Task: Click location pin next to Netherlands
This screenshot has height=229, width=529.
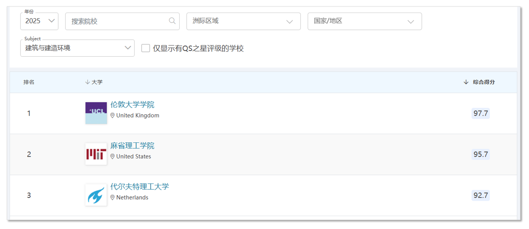Action: point(112,197)
